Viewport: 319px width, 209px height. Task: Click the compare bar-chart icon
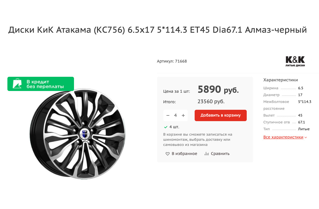207,154
